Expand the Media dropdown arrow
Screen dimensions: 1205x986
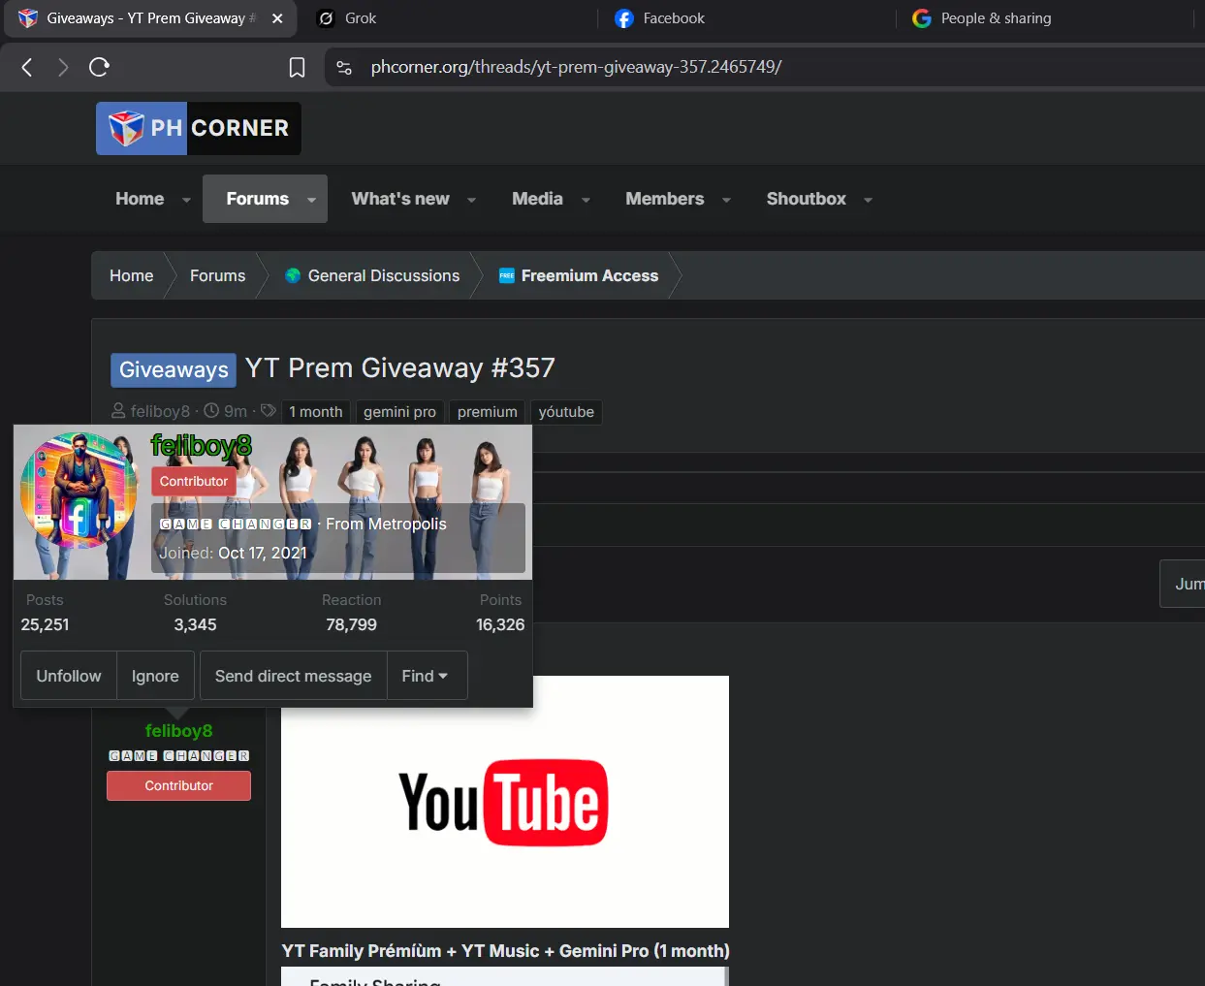[x=586, y=200]
